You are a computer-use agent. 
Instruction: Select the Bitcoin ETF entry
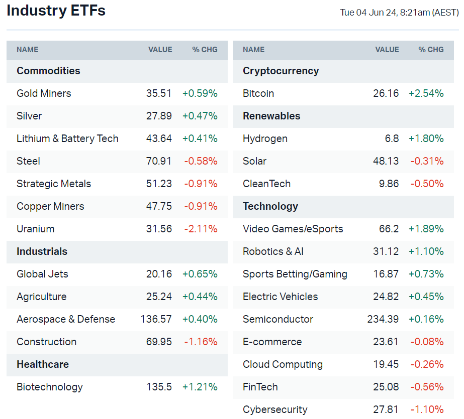click(x=258, y=93)
